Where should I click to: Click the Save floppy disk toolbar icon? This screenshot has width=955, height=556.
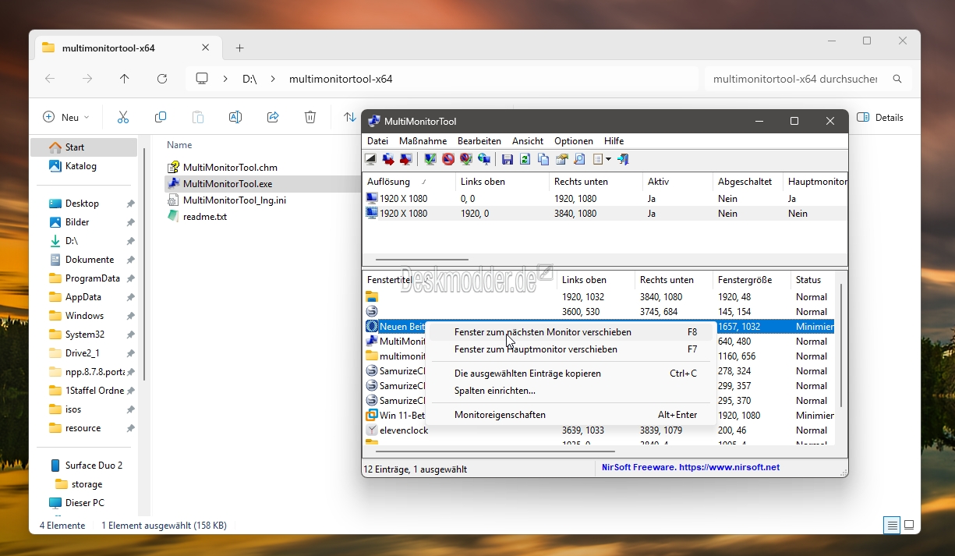tap(508, 159)
